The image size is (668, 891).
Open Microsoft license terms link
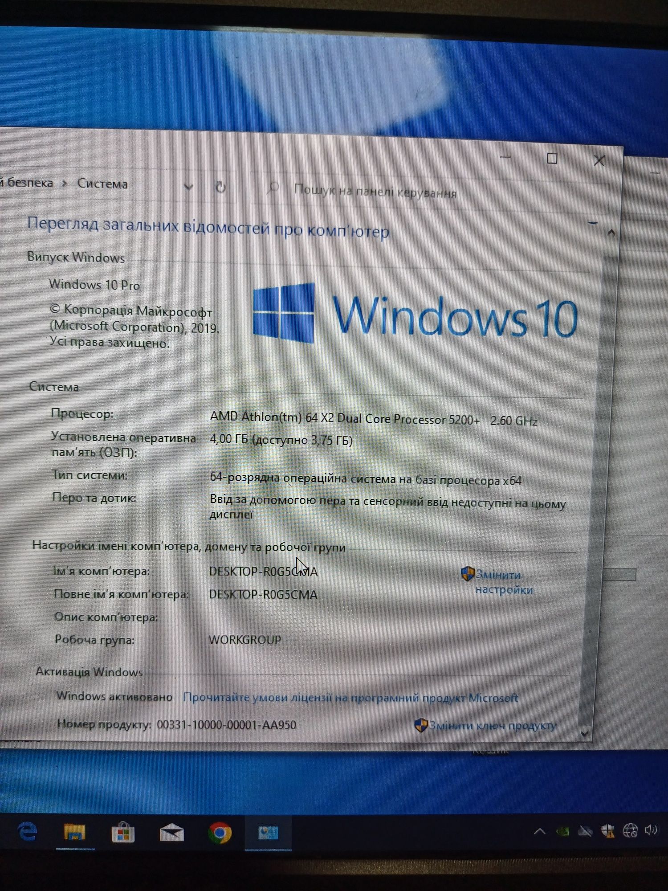pos(350,698)
